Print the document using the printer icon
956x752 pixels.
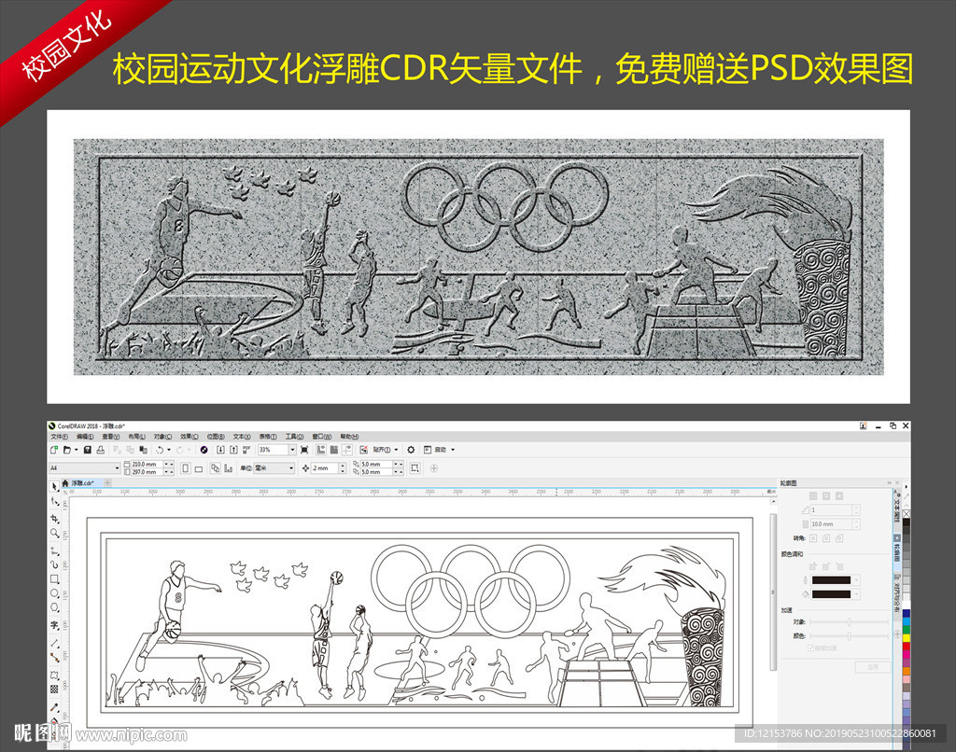(101, 450)
